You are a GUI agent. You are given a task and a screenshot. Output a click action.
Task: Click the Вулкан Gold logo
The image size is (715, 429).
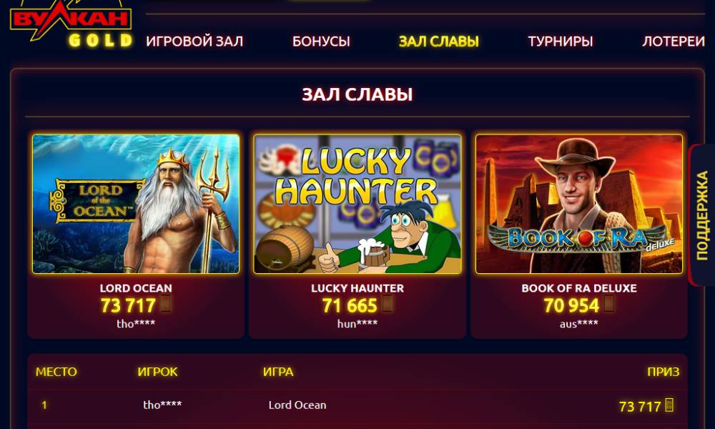click(71, 24)
